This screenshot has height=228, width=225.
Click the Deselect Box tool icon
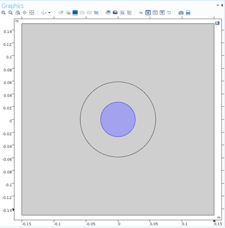(129, 13)
